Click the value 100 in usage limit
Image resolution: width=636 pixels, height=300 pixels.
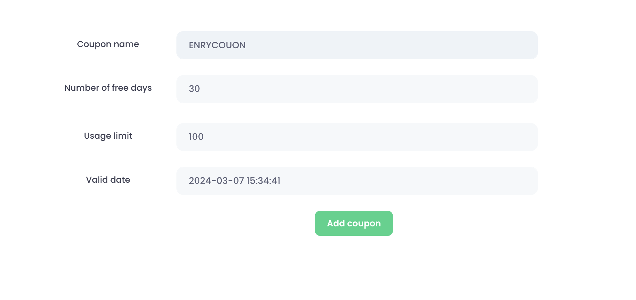[196, 137]
